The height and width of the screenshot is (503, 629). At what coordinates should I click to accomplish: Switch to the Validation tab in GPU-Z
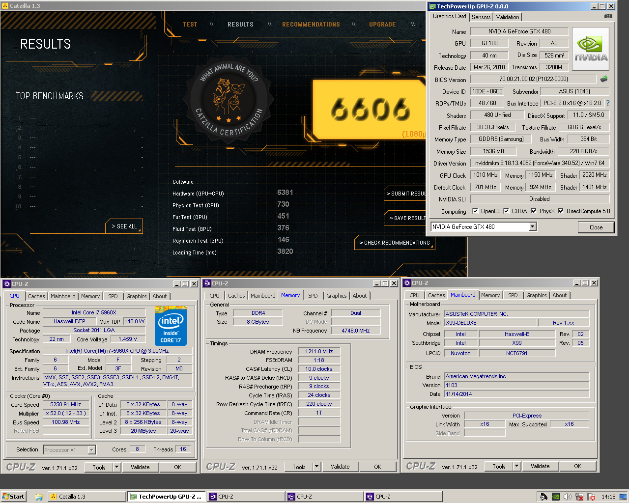pos(508,17)
